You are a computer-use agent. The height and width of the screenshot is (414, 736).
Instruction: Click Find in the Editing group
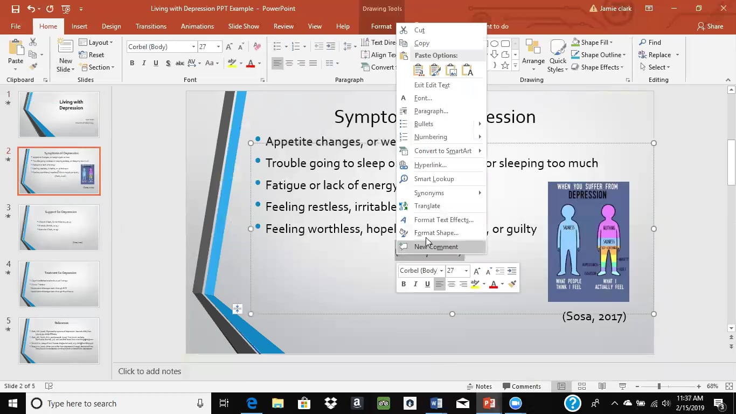[x=650, y=43]
